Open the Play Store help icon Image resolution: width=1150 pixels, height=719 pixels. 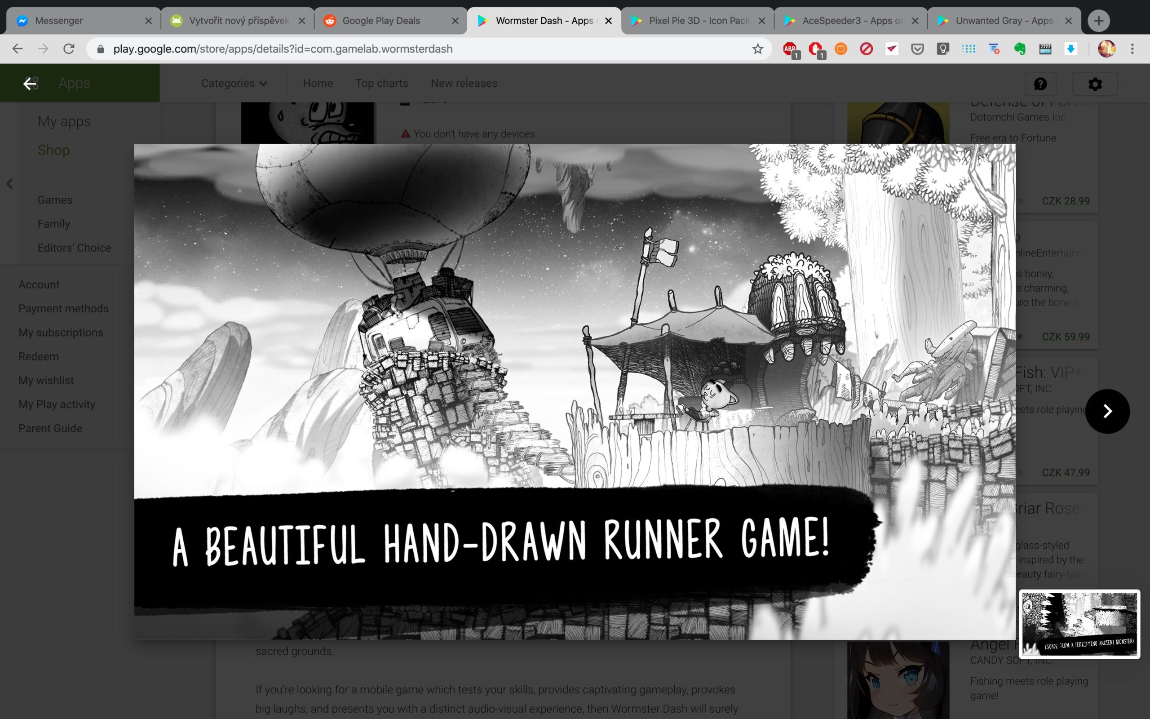[1040, 84]
